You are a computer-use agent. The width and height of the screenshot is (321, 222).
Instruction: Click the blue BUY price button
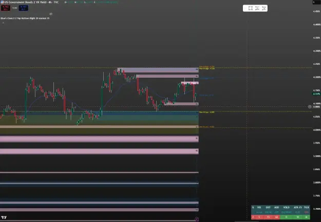24,8
